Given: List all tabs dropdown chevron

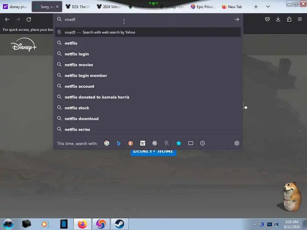Looking at the screenshot, I should [268, 7].
